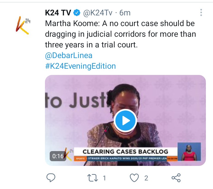Play the Martha Koome video

pos(125,121)
